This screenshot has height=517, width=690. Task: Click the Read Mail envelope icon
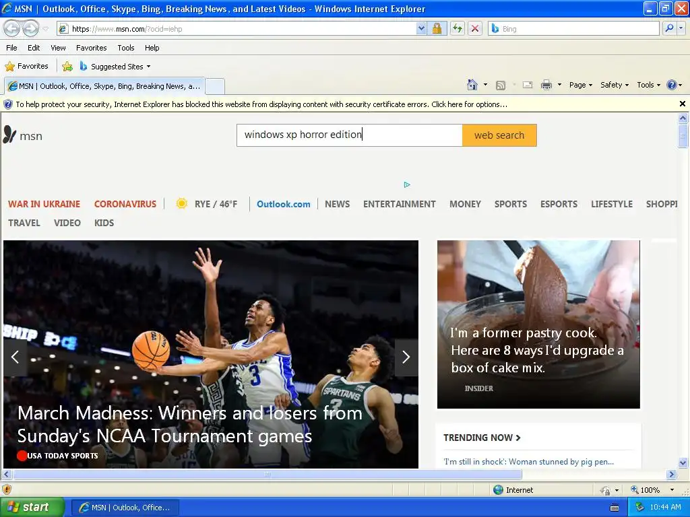click(x=528, y=85)
